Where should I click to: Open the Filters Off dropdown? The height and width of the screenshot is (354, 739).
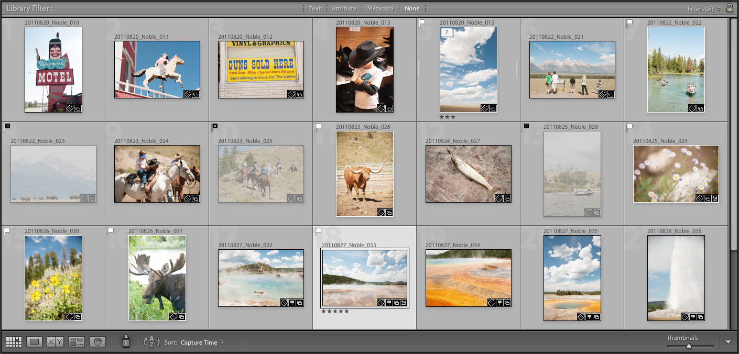(702, 8)
